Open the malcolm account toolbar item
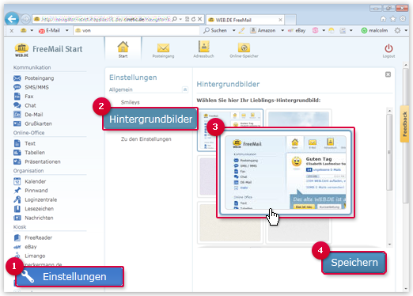413x296 pixels. tap(374, 31)
